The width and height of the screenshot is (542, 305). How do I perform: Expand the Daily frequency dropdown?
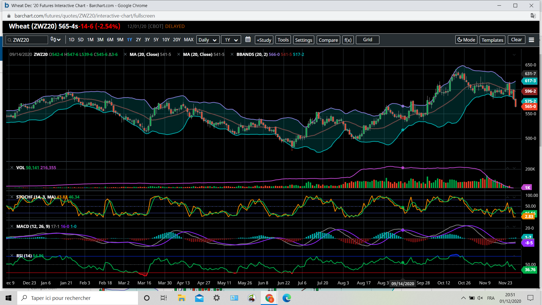[x=207, y=40]
